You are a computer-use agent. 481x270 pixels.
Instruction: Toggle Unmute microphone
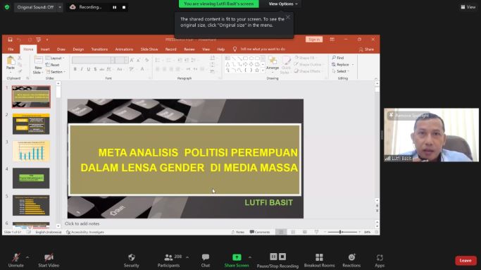pyautogui.click(x=16, y=257)
